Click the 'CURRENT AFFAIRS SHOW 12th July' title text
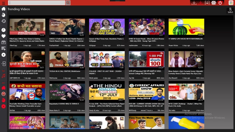The image size is (235, 132). point(147,105)
